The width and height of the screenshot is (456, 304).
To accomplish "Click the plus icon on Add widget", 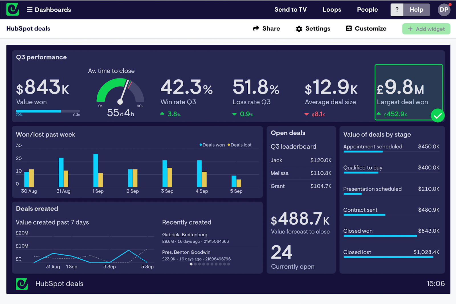I will [410, 29].
